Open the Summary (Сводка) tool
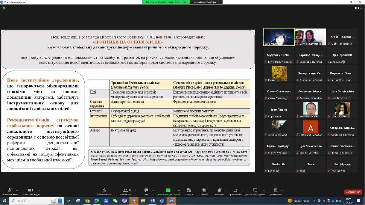365x205 pixels. 189,190
